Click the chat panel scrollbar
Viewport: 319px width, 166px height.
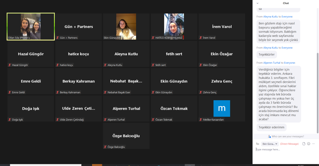click(318, 93)
